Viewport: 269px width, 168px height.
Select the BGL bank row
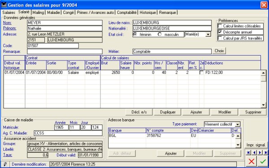[172, 136]
